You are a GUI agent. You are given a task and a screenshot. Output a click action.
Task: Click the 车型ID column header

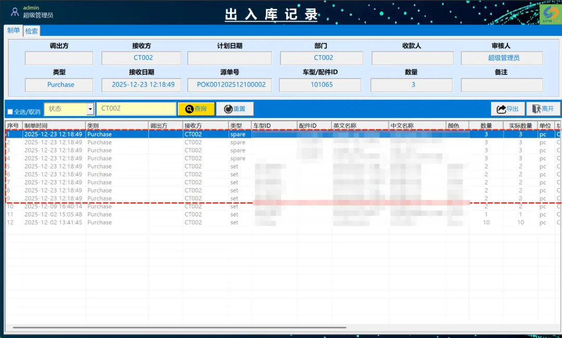point(275,126)
